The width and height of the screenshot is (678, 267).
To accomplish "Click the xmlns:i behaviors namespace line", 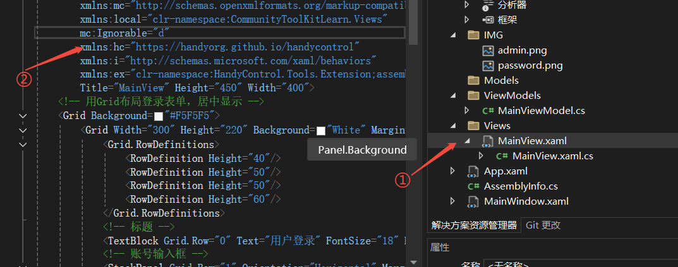I will [x=228, y=60].
